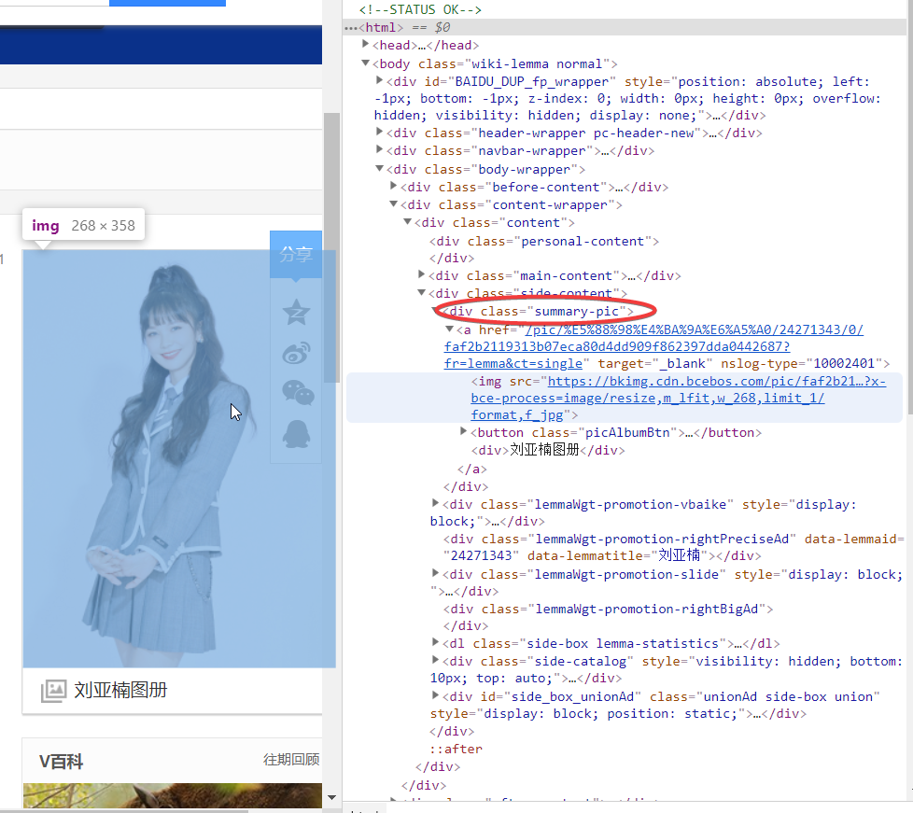This screenshot has height=813, width=913.
Task: Click the webpage vertical scrollbar thumb
Action: click(331, 247)
